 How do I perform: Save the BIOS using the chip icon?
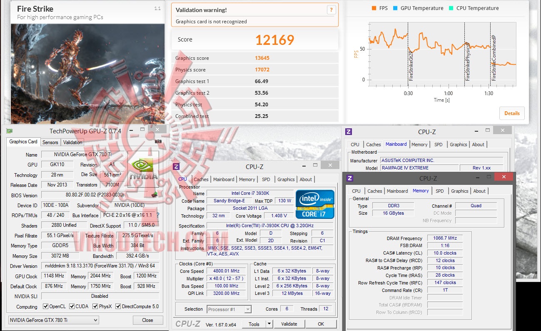pyautogui.click(x=154, y=194)
